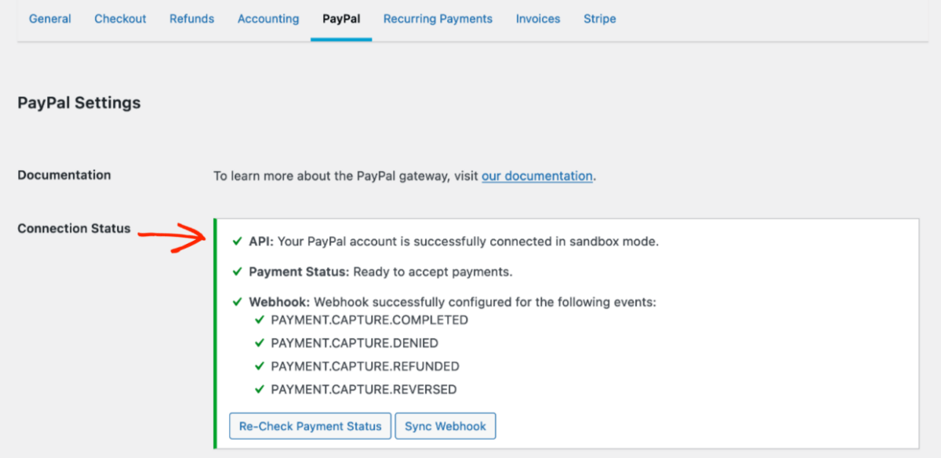Select the Recurring Payments tab
941x458 pixels.
pos(438,19)
